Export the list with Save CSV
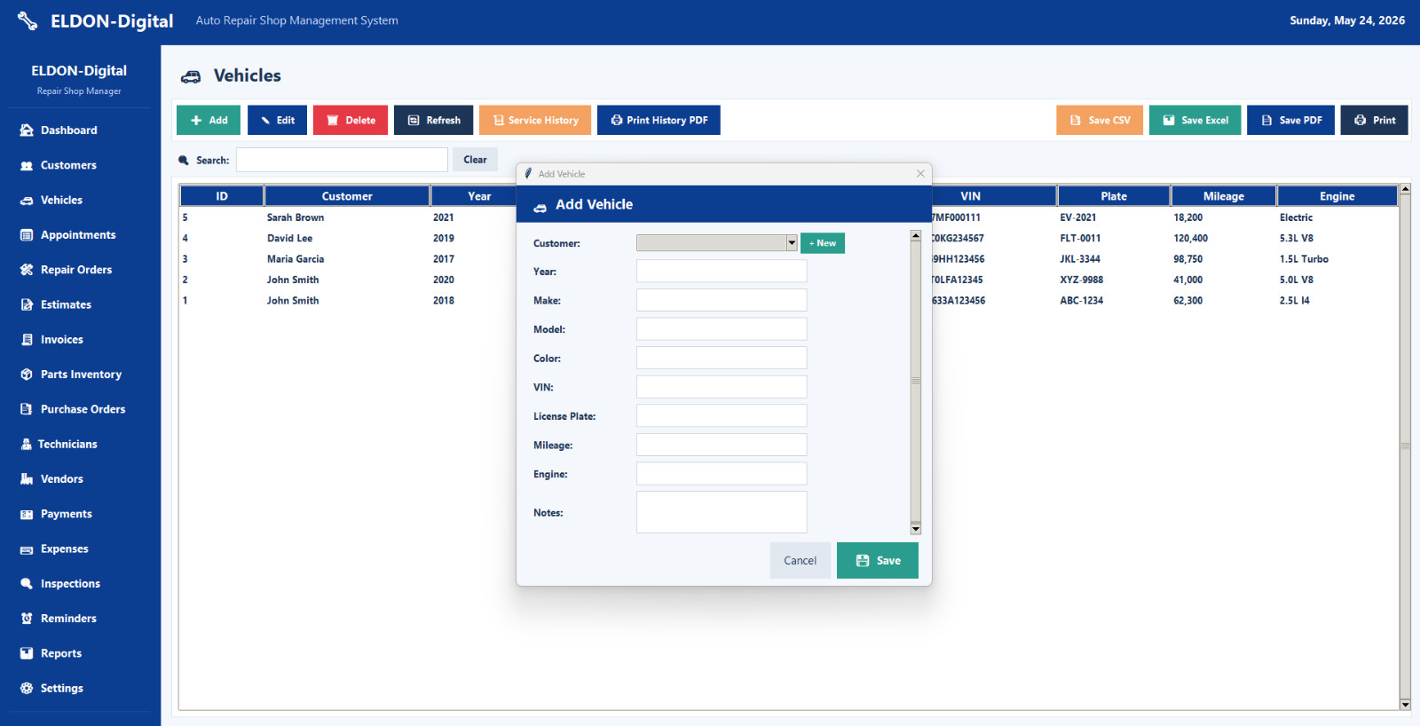 [x=1100, y=121]
